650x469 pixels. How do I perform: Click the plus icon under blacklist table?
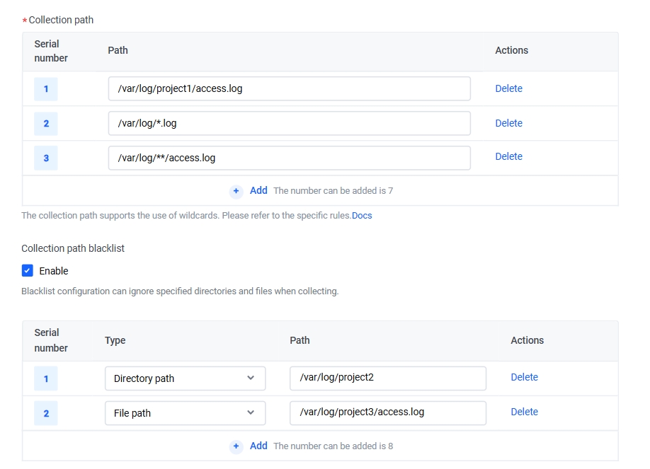[236, 446]
